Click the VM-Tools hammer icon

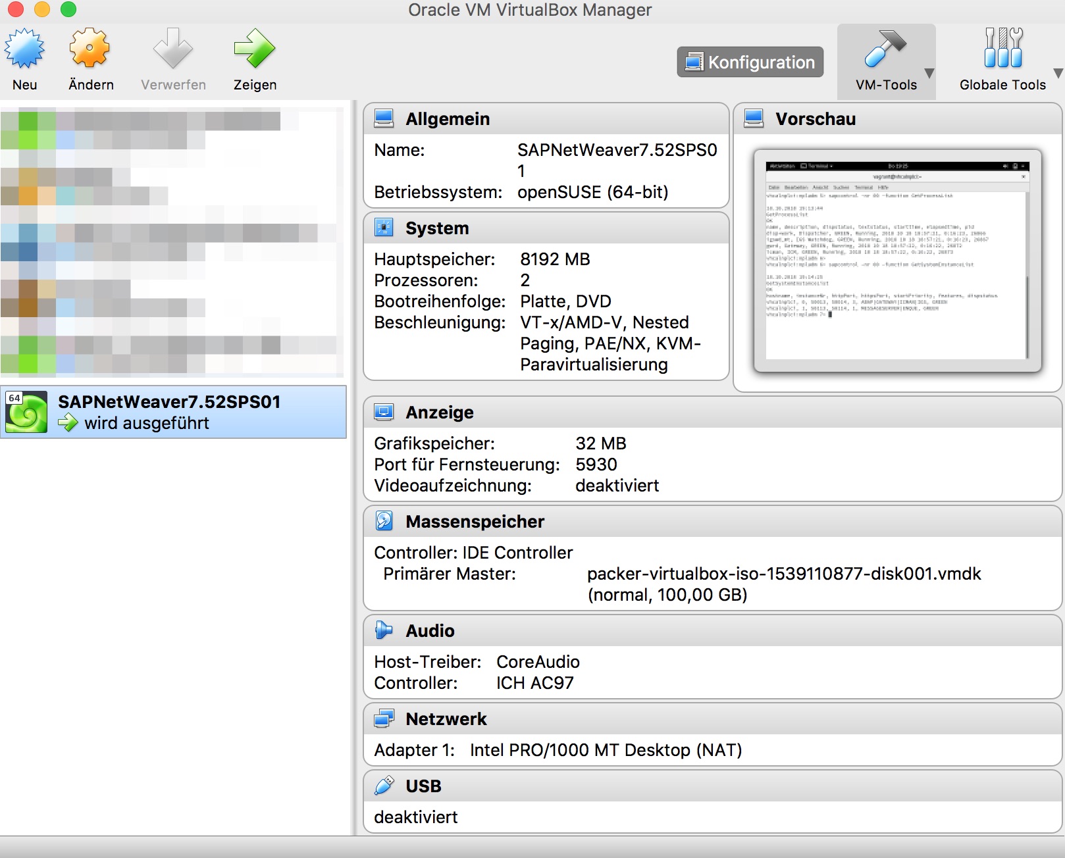click(885, 49)
